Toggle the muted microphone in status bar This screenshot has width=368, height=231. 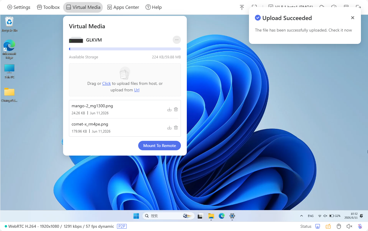(x=360, y=226)
